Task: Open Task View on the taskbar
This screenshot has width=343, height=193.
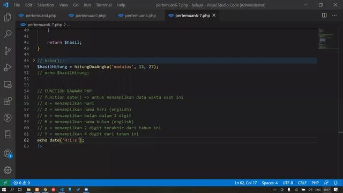Action: [20, 190]
